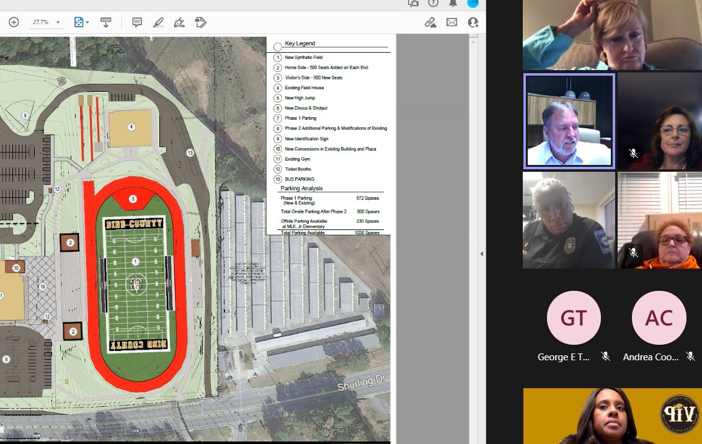Click the muted mic icon on woman with glasses tile
This screenshot has width=702, height=444.
click(633, 154)
